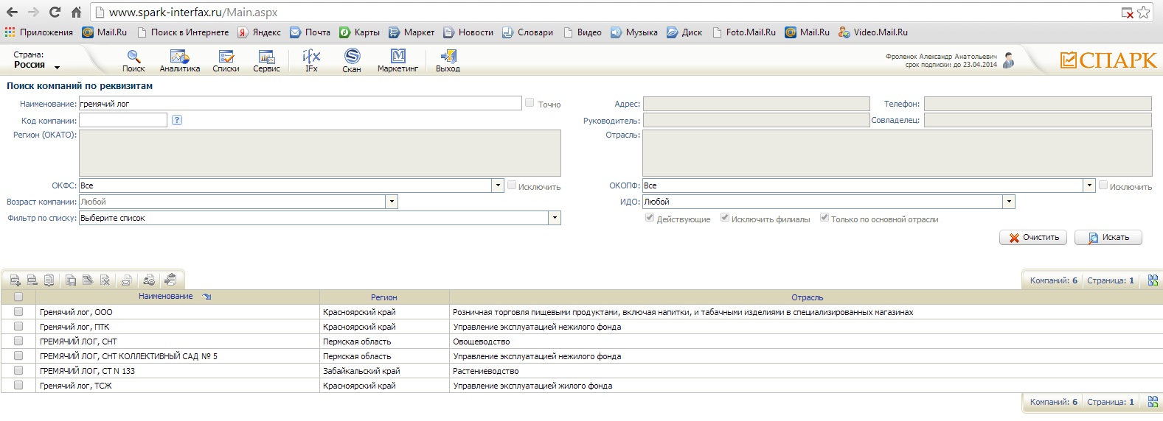The image size is (1163, 421).
Task: Sort results by Наименование column header
Action: click(x=166, y=297)
